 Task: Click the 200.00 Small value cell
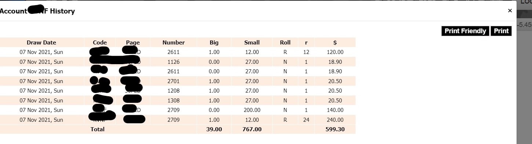(x=252, y=110)
